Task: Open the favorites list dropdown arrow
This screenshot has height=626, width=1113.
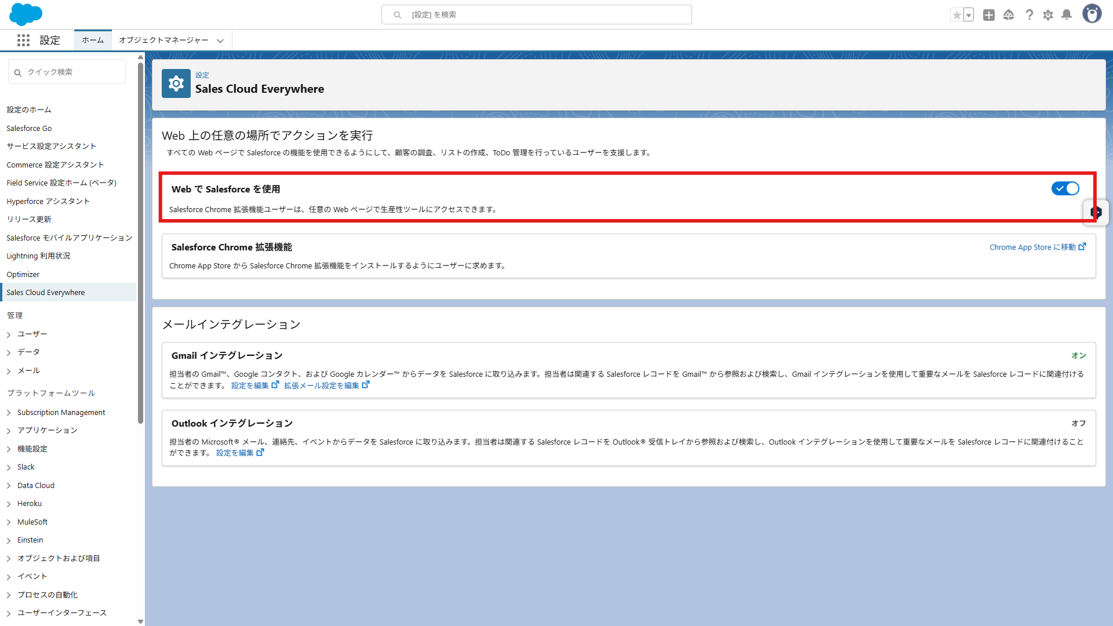Action: coord(969,15)
